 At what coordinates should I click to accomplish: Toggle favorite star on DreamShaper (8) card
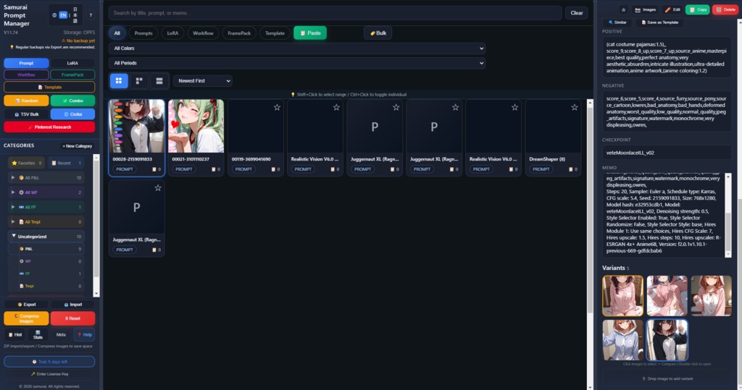(x=574, y=107)
